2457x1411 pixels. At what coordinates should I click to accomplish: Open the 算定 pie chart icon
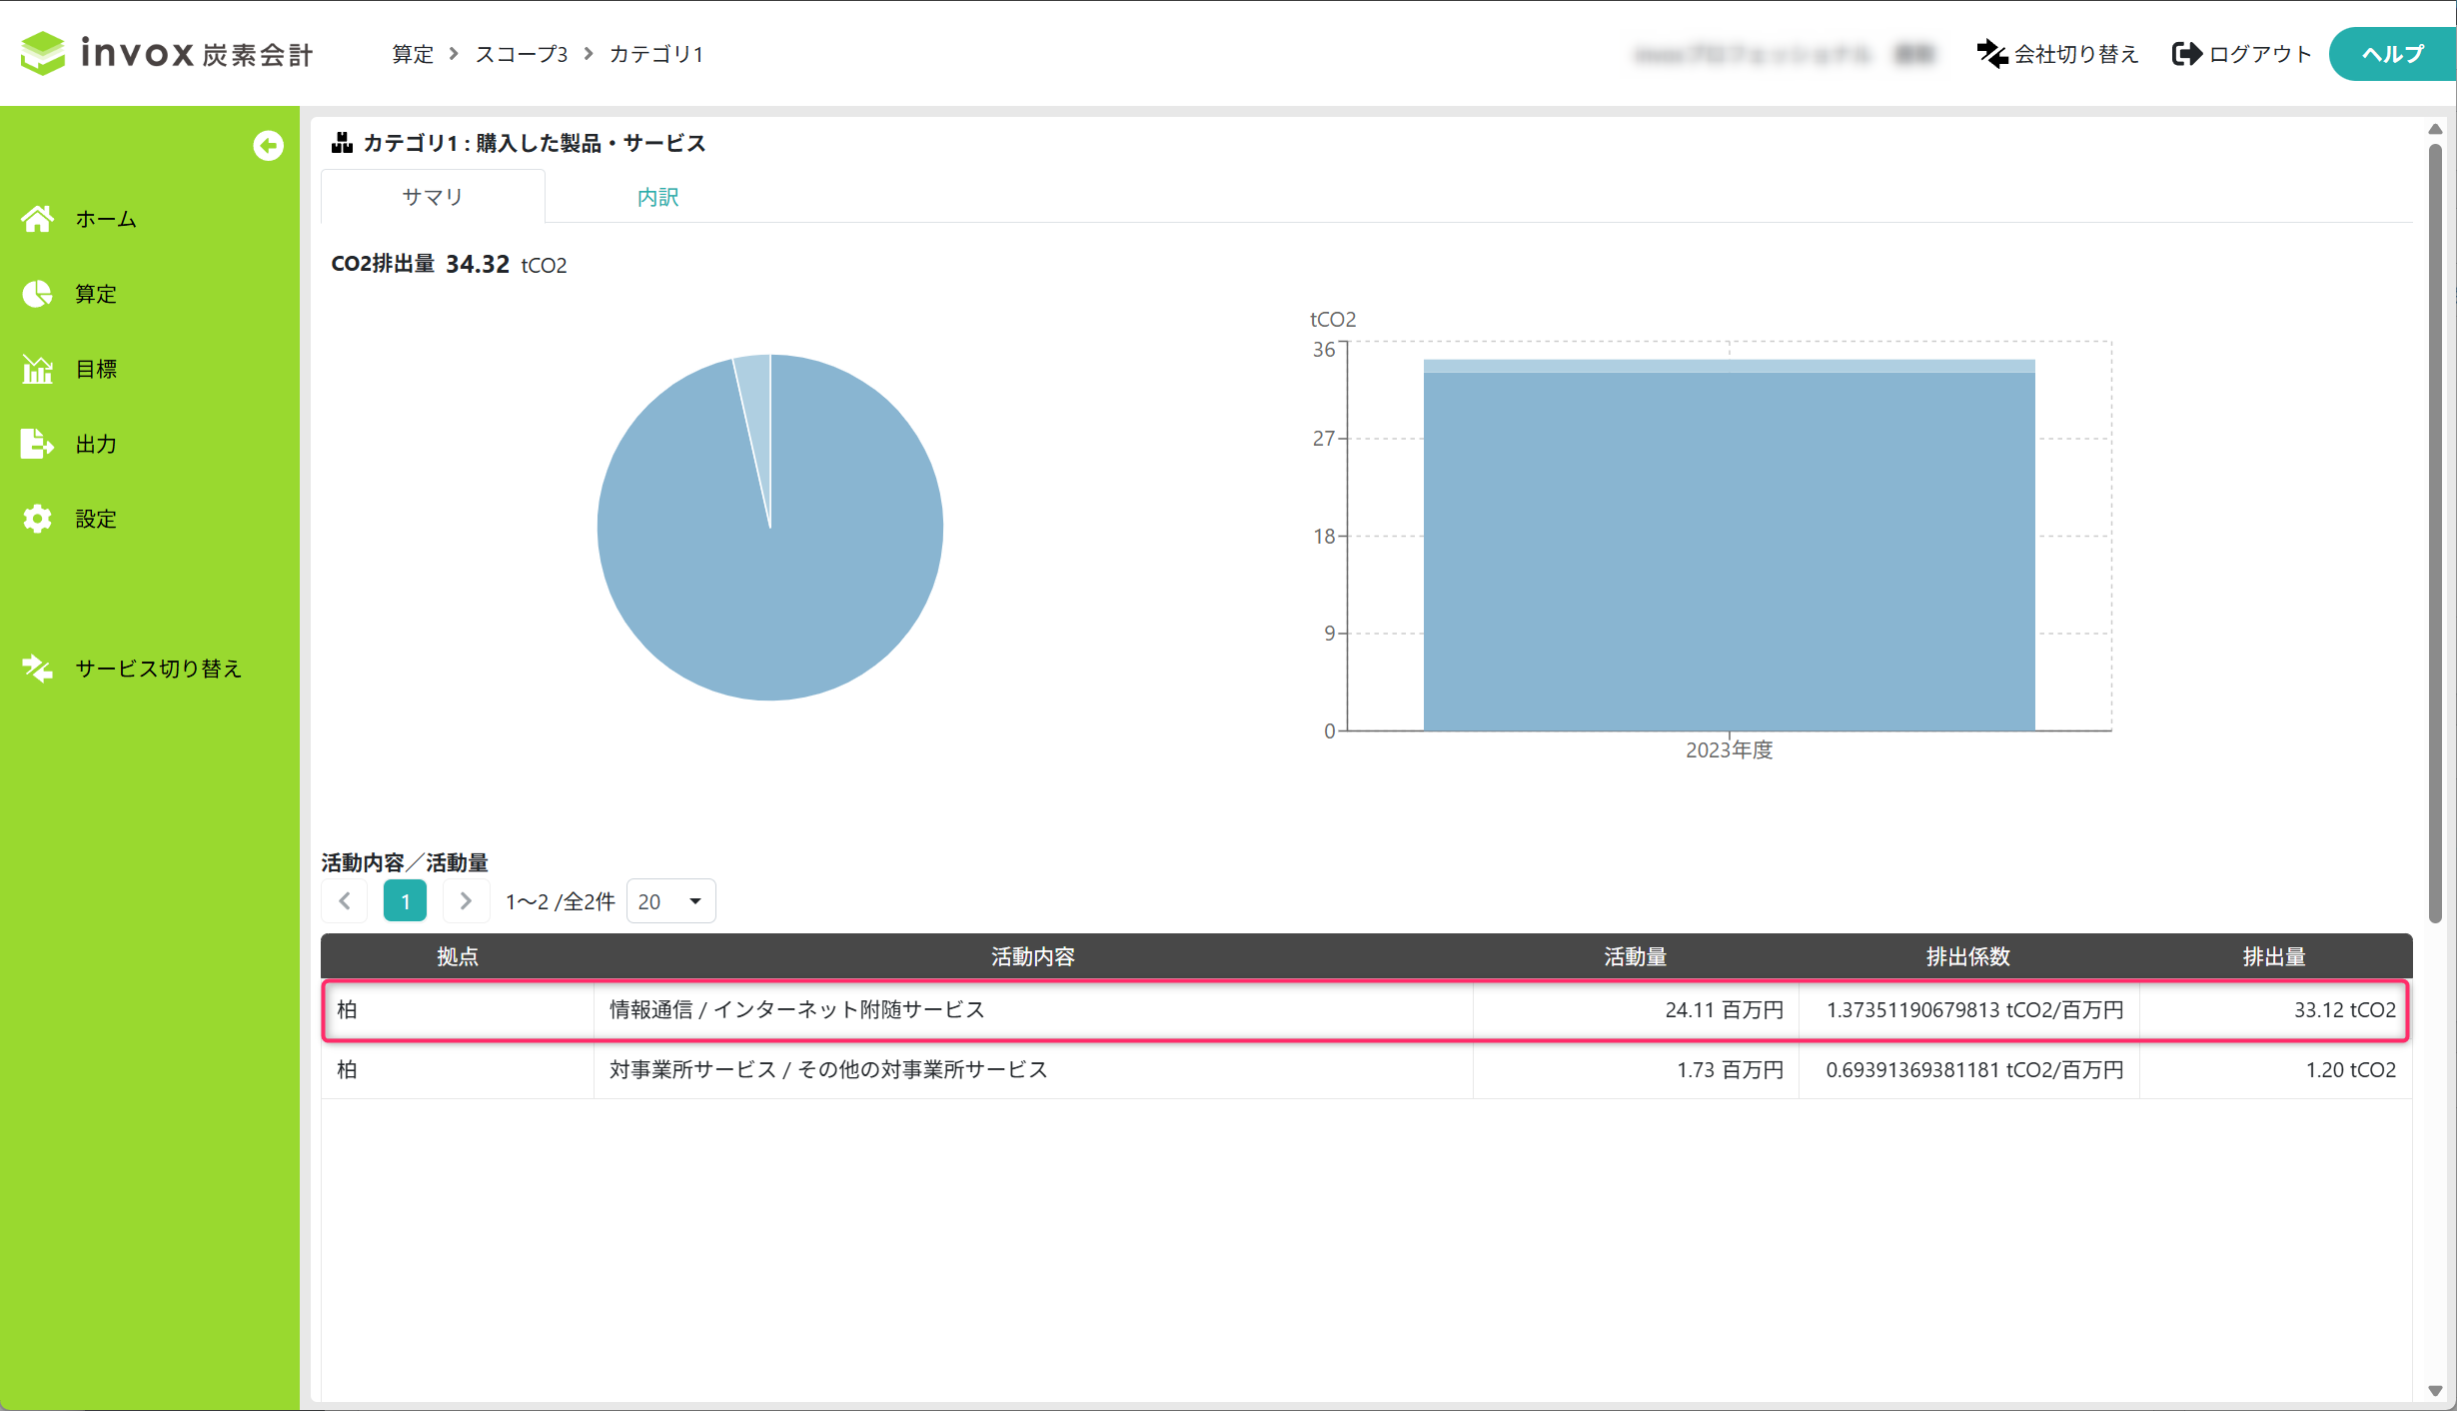(x=38, y=294)
